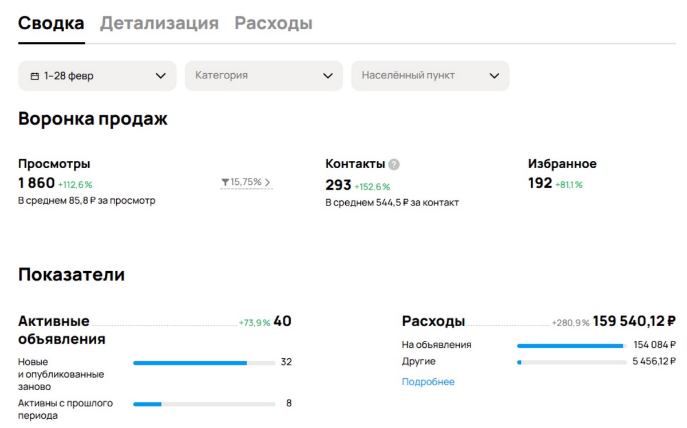Expand the 1–28 февр date range chevron

click(x=161, y=76)
